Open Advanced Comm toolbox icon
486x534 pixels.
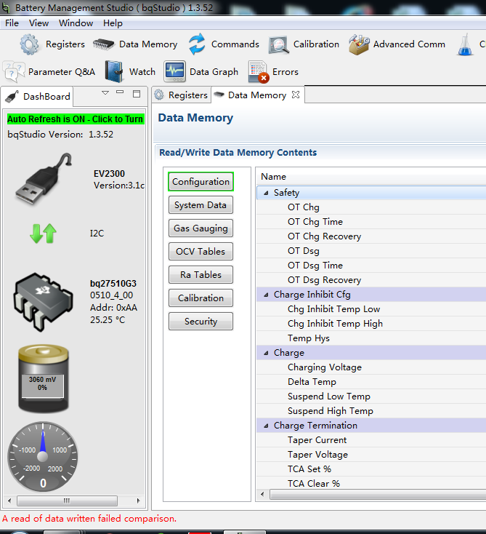coord(359,44)
